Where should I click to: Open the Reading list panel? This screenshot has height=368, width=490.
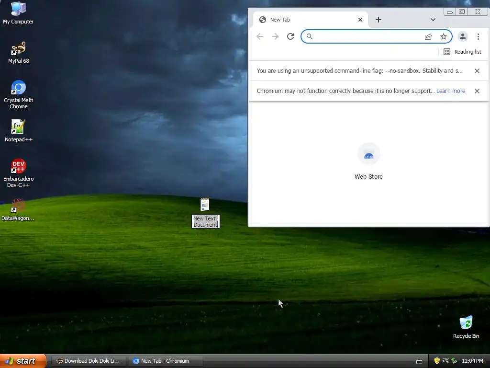[x=463, y=52]
